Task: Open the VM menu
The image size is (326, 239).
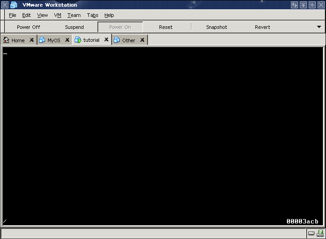Action: tap(58, 15)
